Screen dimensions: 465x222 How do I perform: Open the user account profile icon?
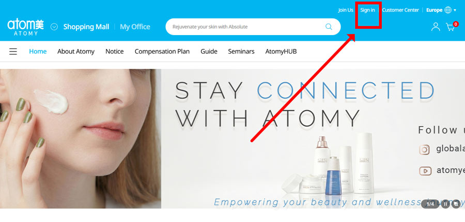(436, 27)
